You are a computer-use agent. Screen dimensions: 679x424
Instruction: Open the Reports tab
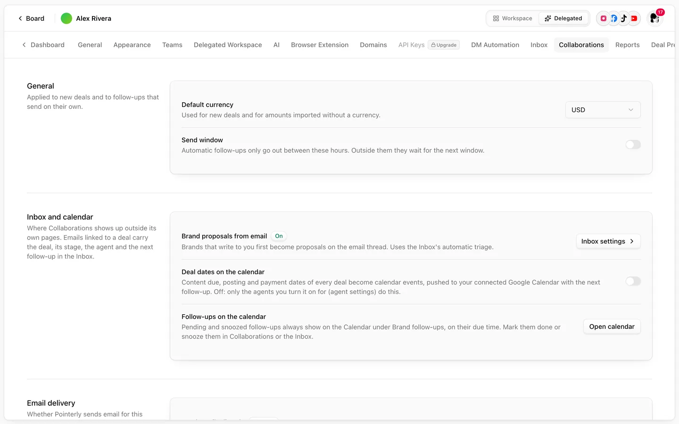628,45
